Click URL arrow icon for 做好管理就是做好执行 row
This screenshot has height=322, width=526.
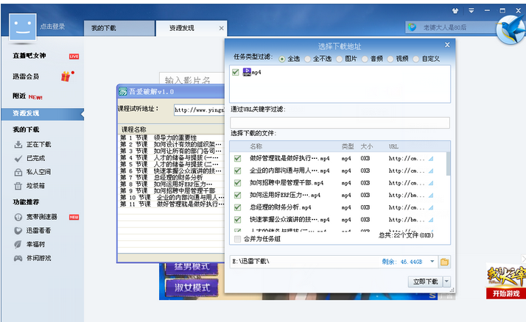point(431,158)
